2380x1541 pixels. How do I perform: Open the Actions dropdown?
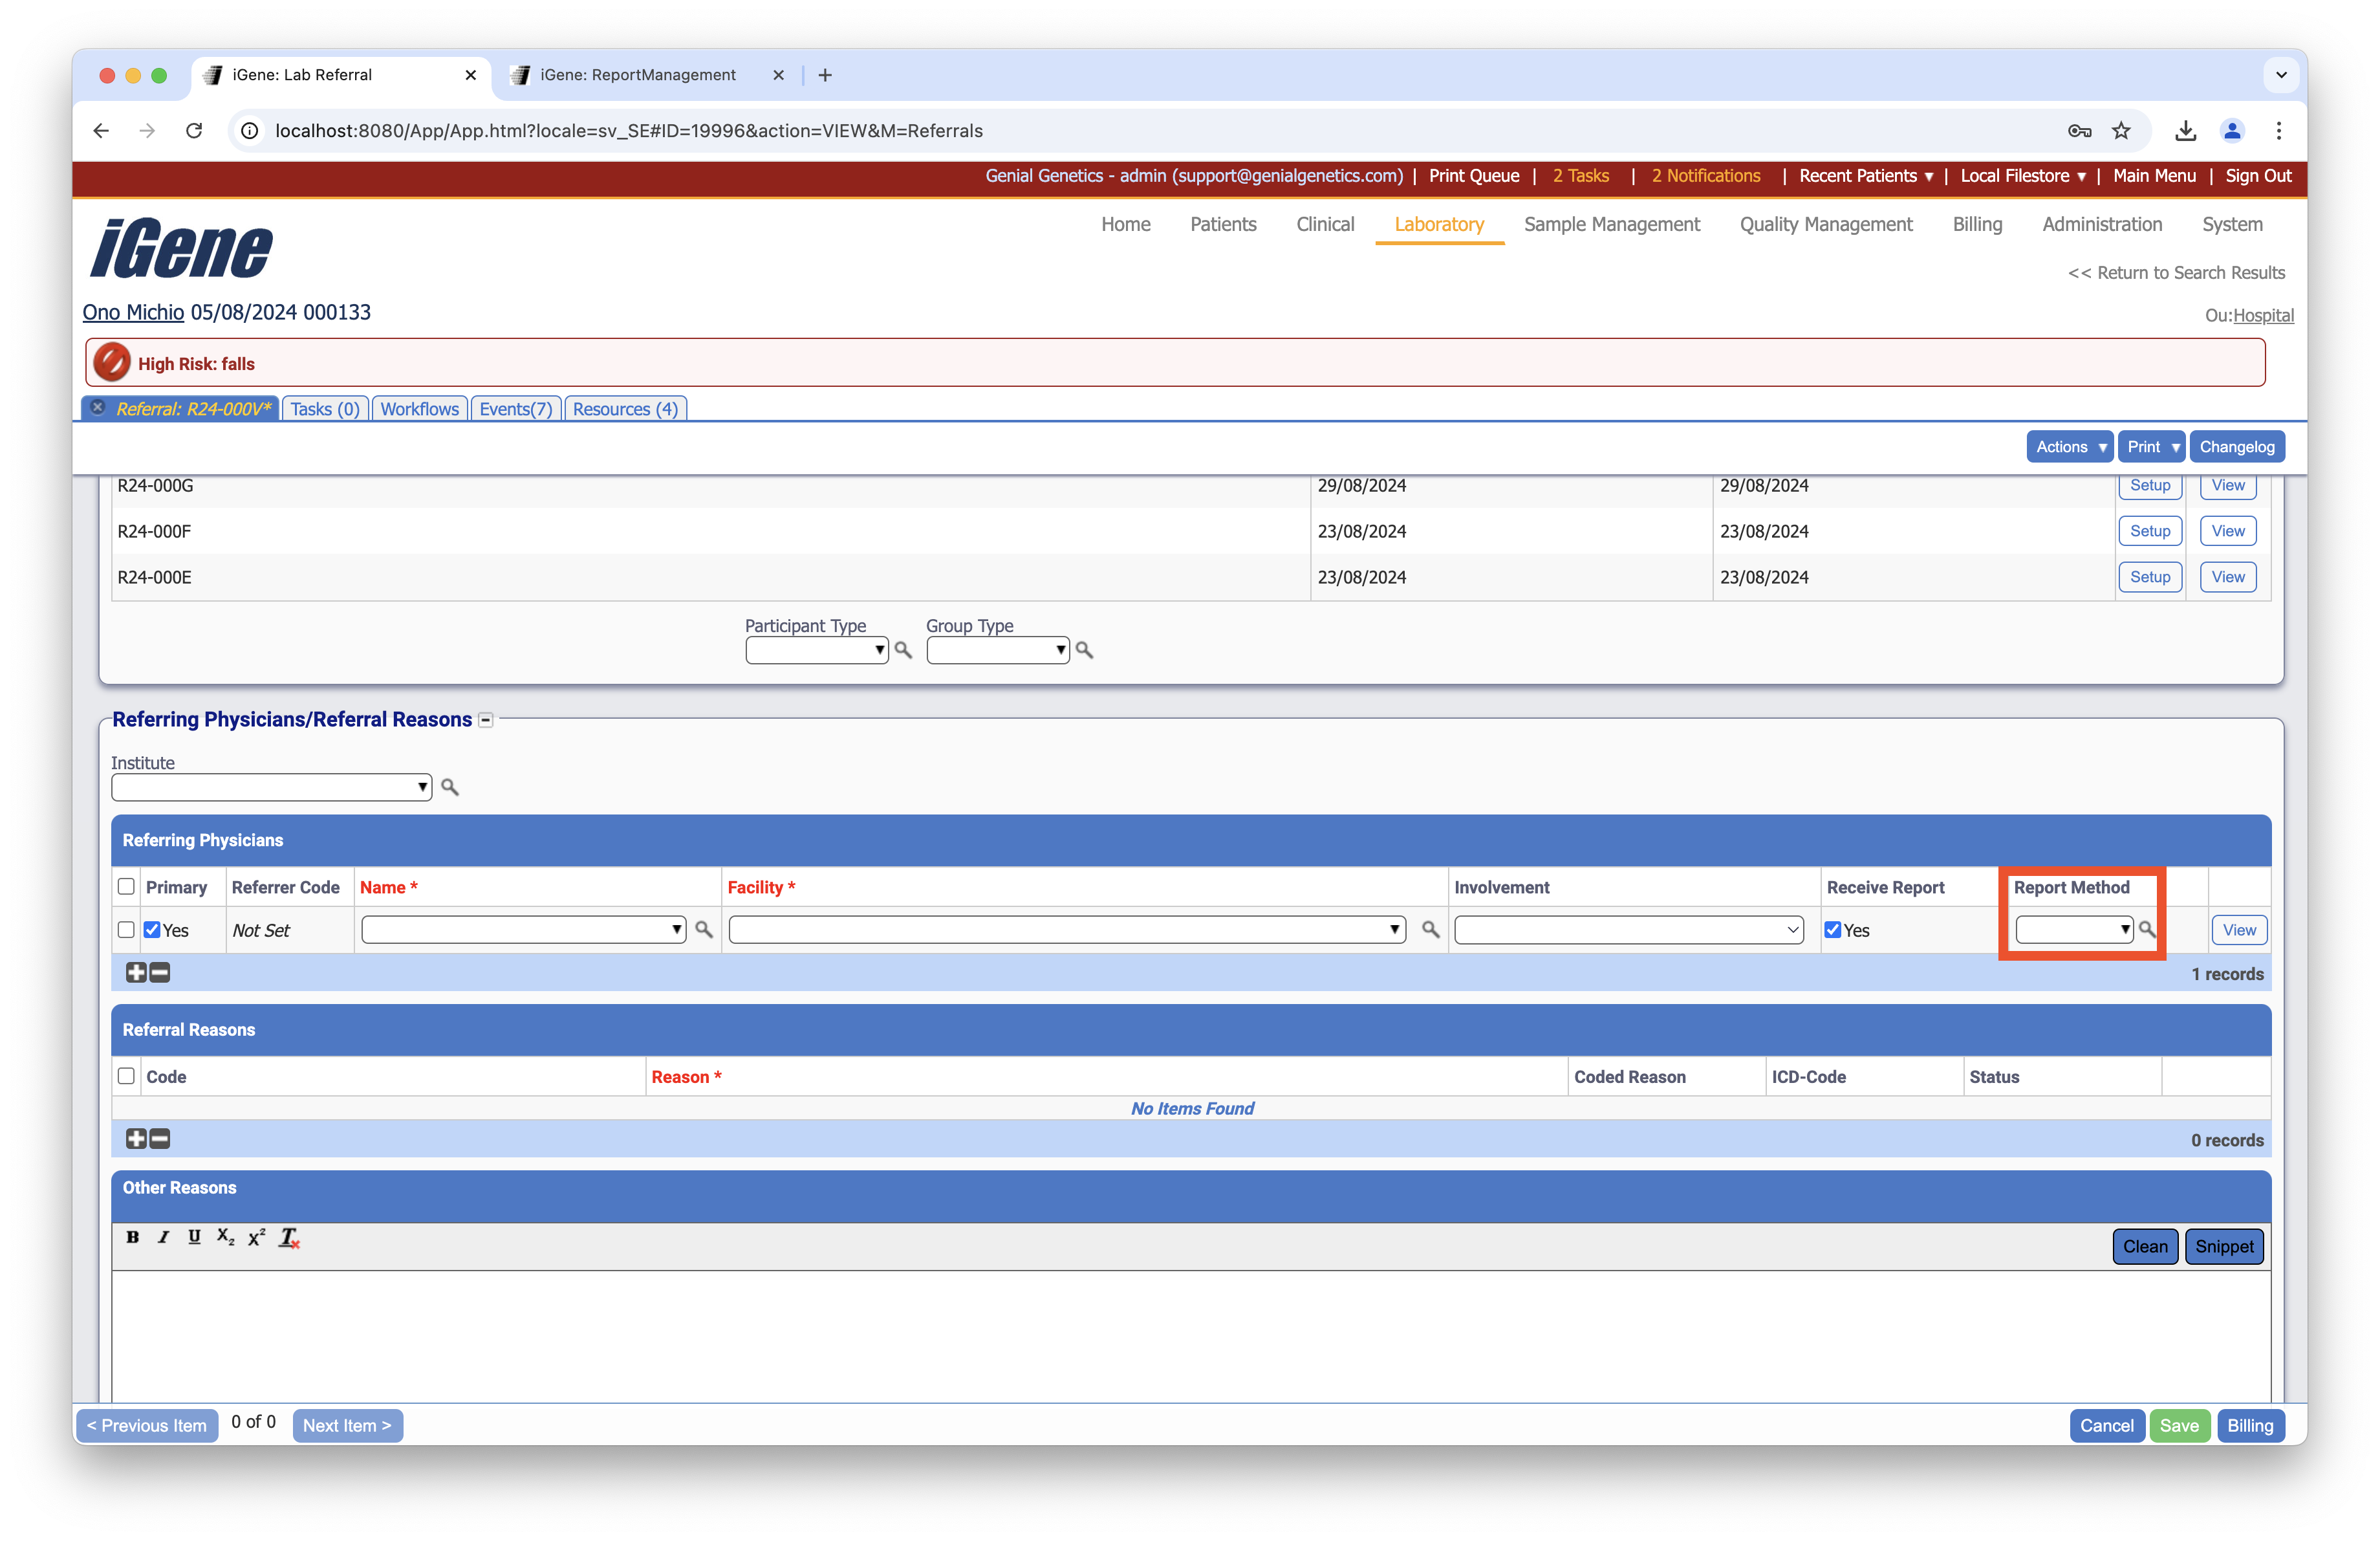[x=2069, y=446]
